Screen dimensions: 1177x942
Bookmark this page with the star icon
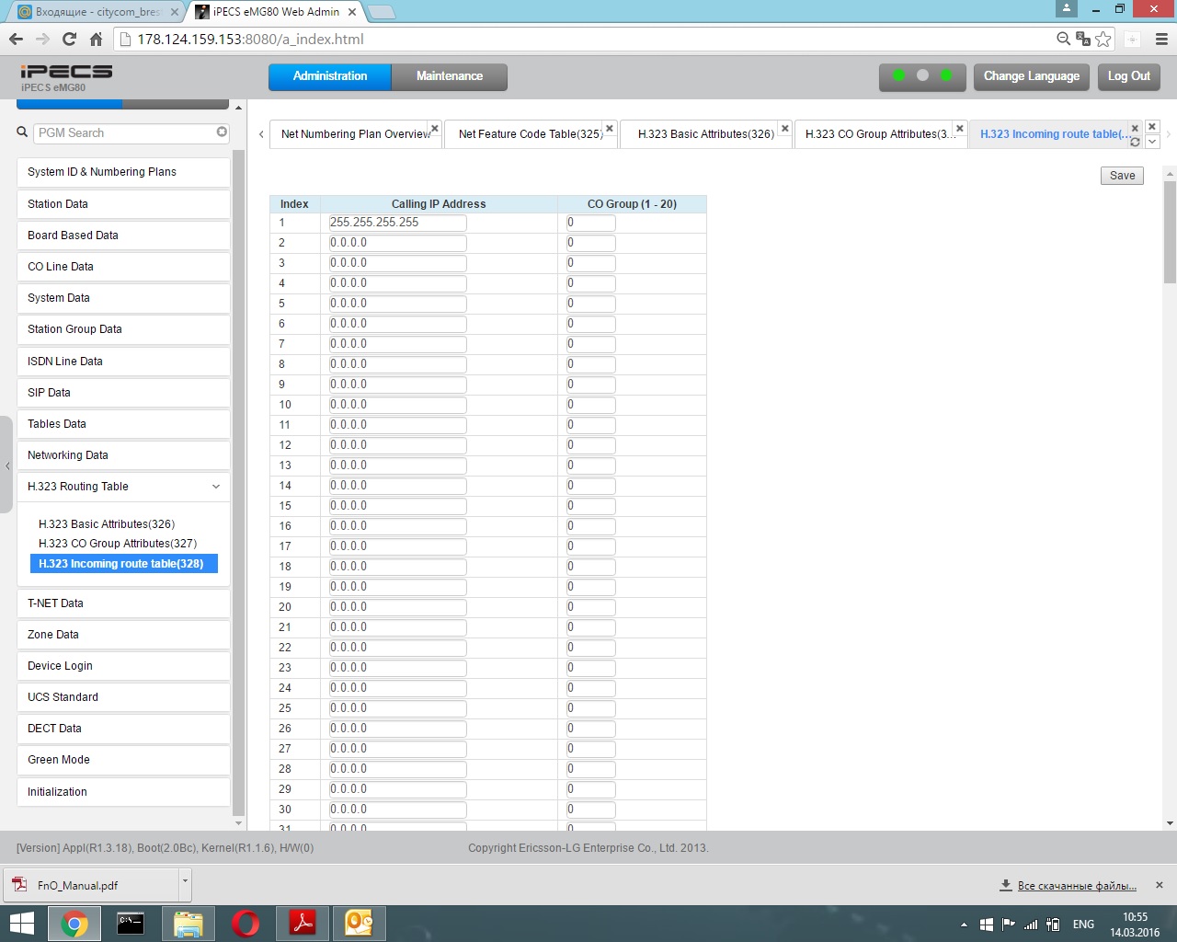click(x=1103, y=39)
